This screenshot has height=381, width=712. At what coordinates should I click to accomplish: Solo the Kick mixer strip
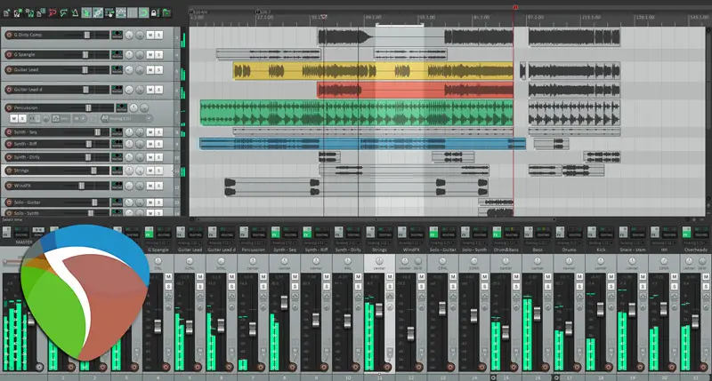pos(611,287)
